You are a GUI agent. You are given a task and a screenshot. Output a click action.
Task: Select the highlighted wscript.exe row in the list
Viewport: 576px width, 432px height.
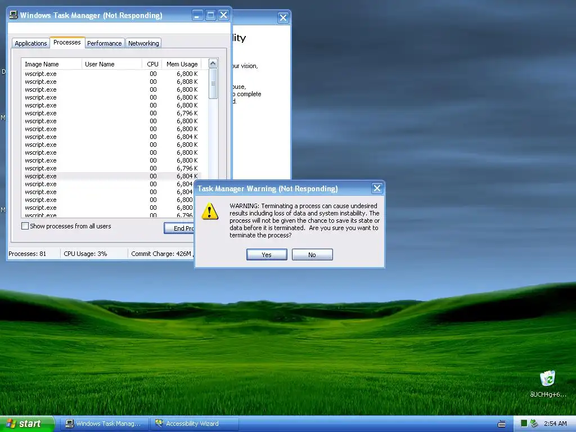[111, 176]
